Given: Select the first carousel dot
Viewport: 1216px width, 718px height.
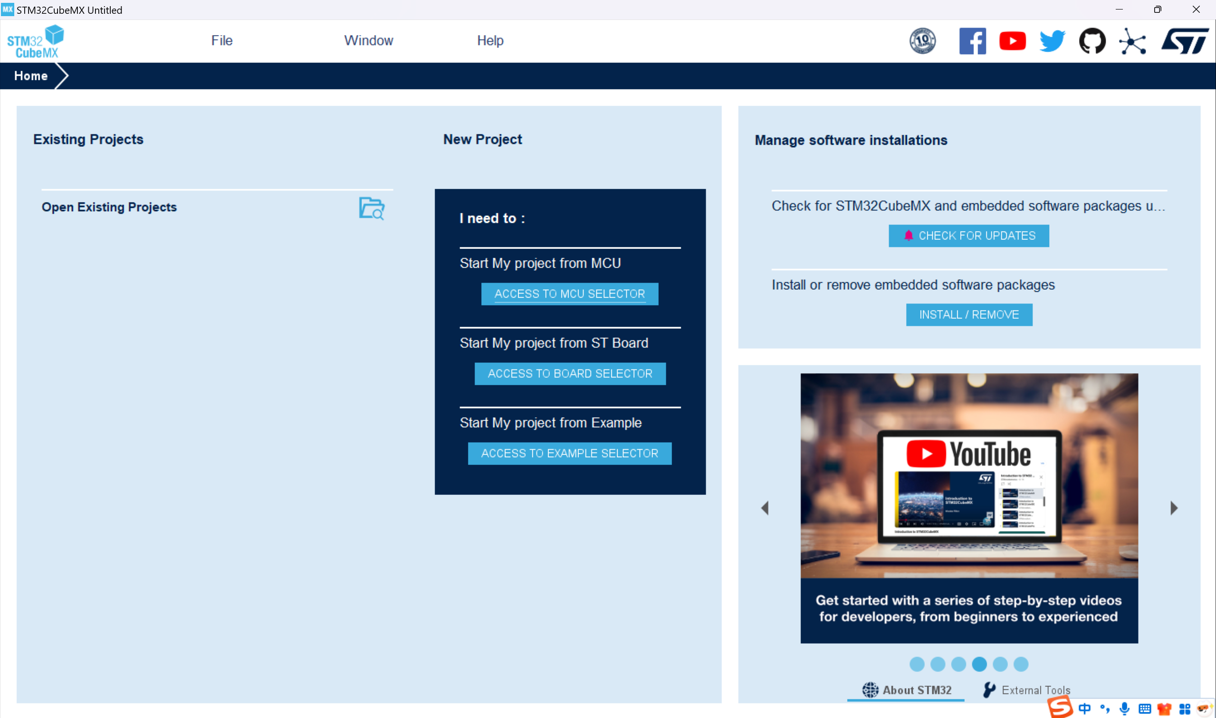Looking at the screenshot, I should [916, 664].
